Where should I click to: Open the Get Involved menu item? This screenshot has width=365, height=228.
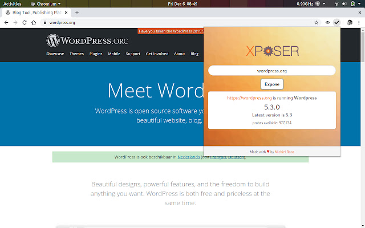tap(157, 54)
